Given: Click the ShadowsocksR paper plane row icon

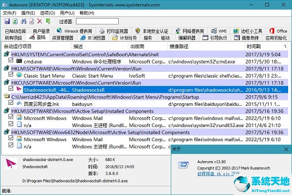Looking at the screenshot, I should (19, 89).
